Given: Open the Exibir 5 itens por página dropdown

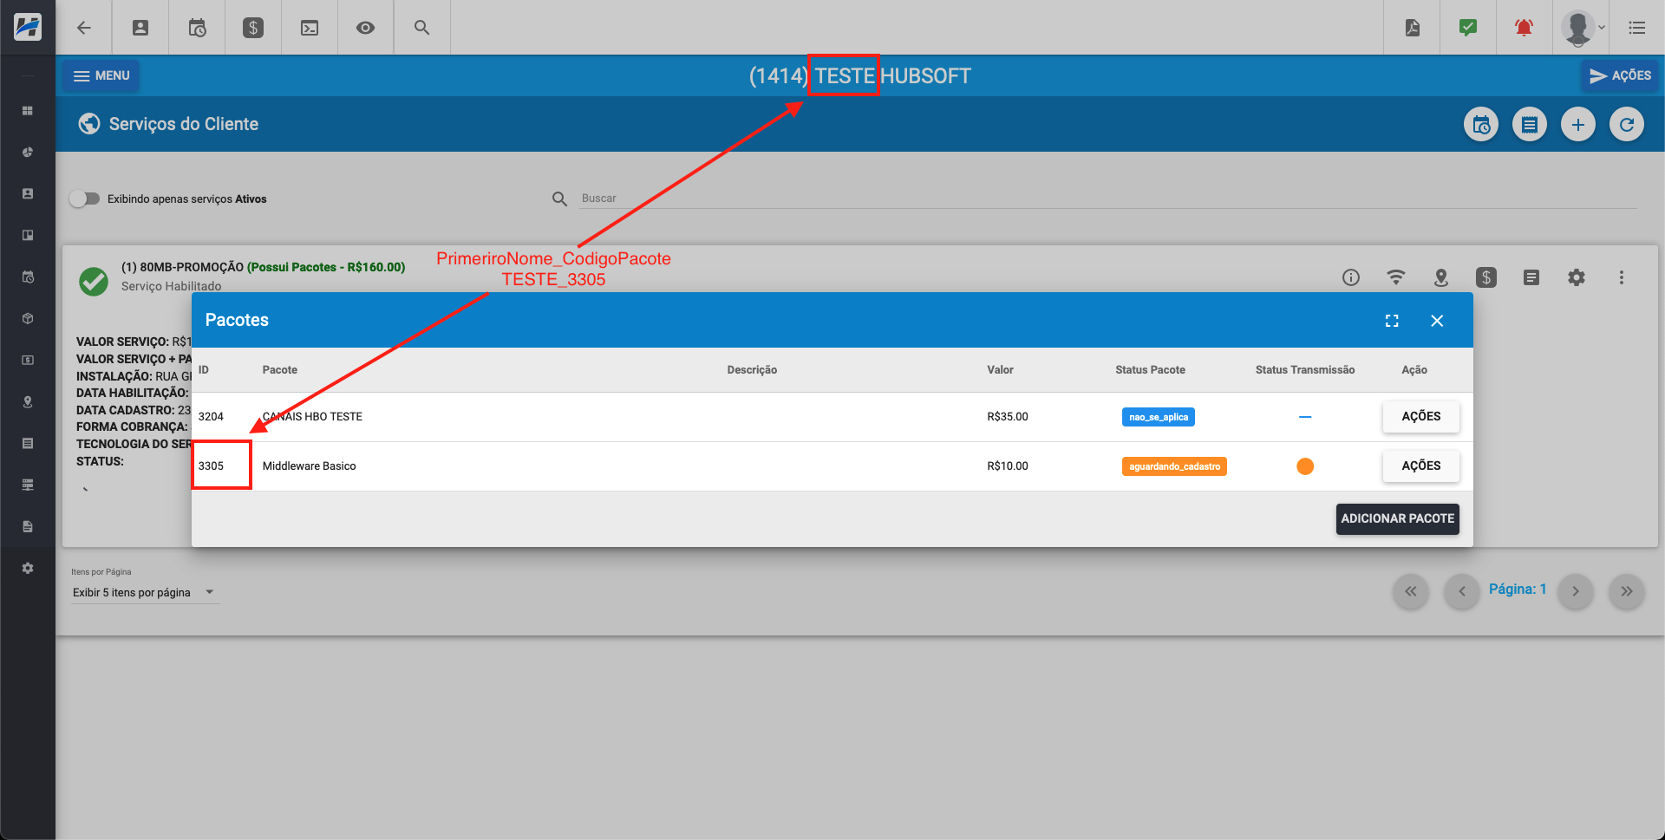Looking at the screenshot, I should 144,592.
